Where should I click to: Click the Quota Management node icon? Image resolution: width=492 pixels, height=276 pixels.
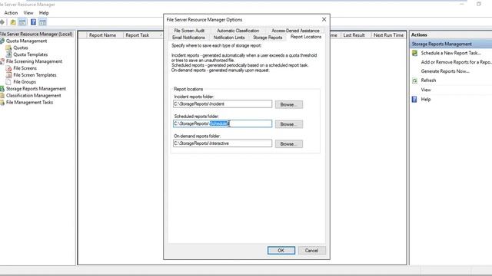(2, 41)
